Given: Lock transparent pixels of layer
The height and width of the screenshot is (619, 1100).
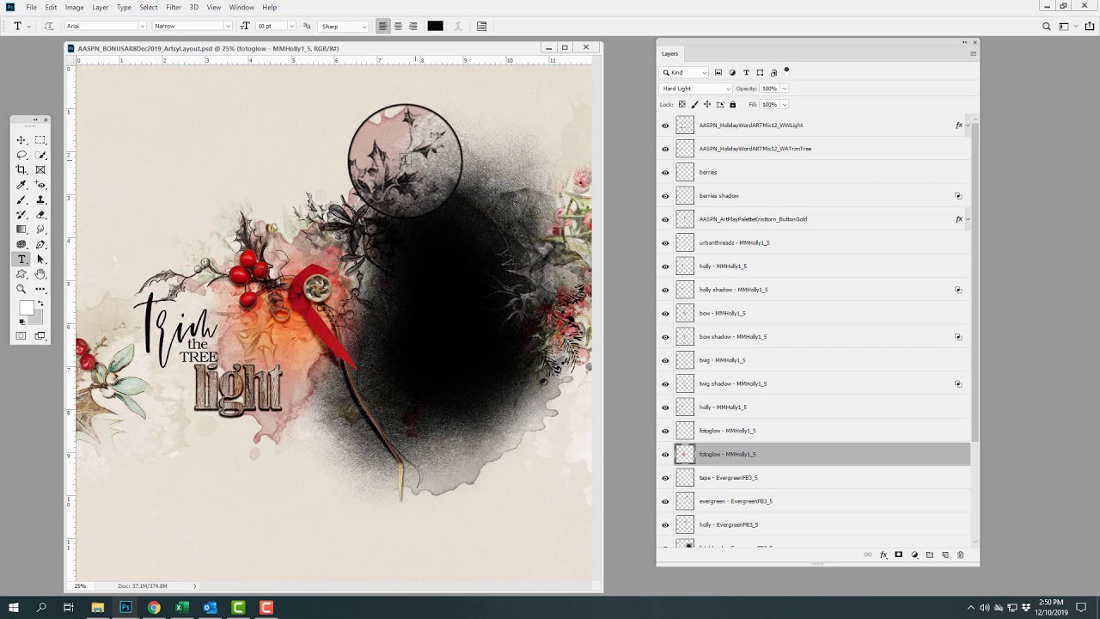Looking at the screenshot, I should pos(682,104).
